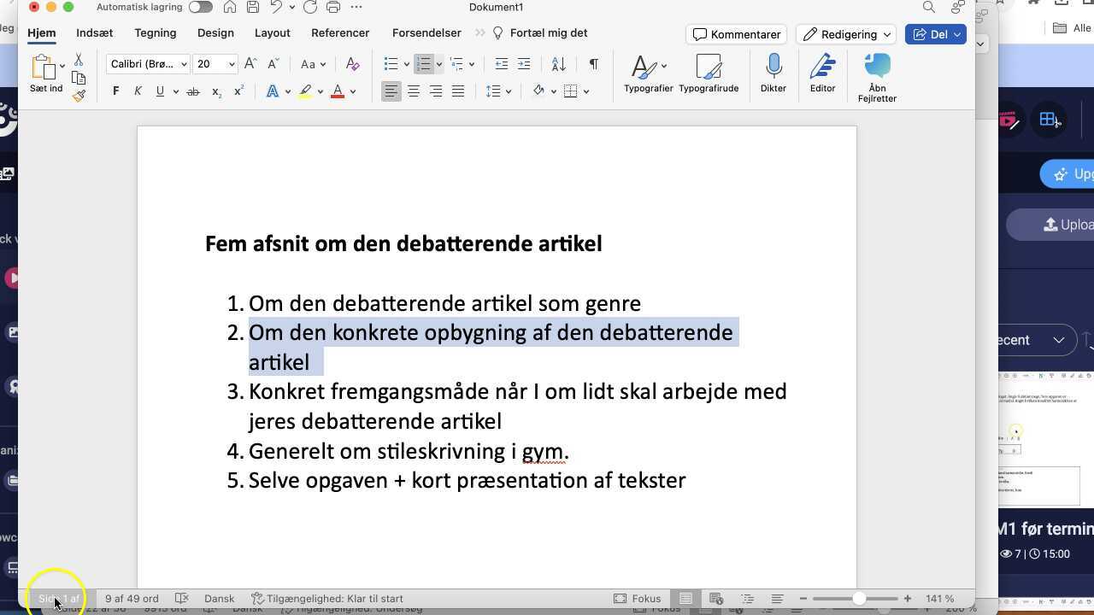Screen dimensions: 1094x615
Task: Click the Kommentarer button
Action: pos(736,34)
